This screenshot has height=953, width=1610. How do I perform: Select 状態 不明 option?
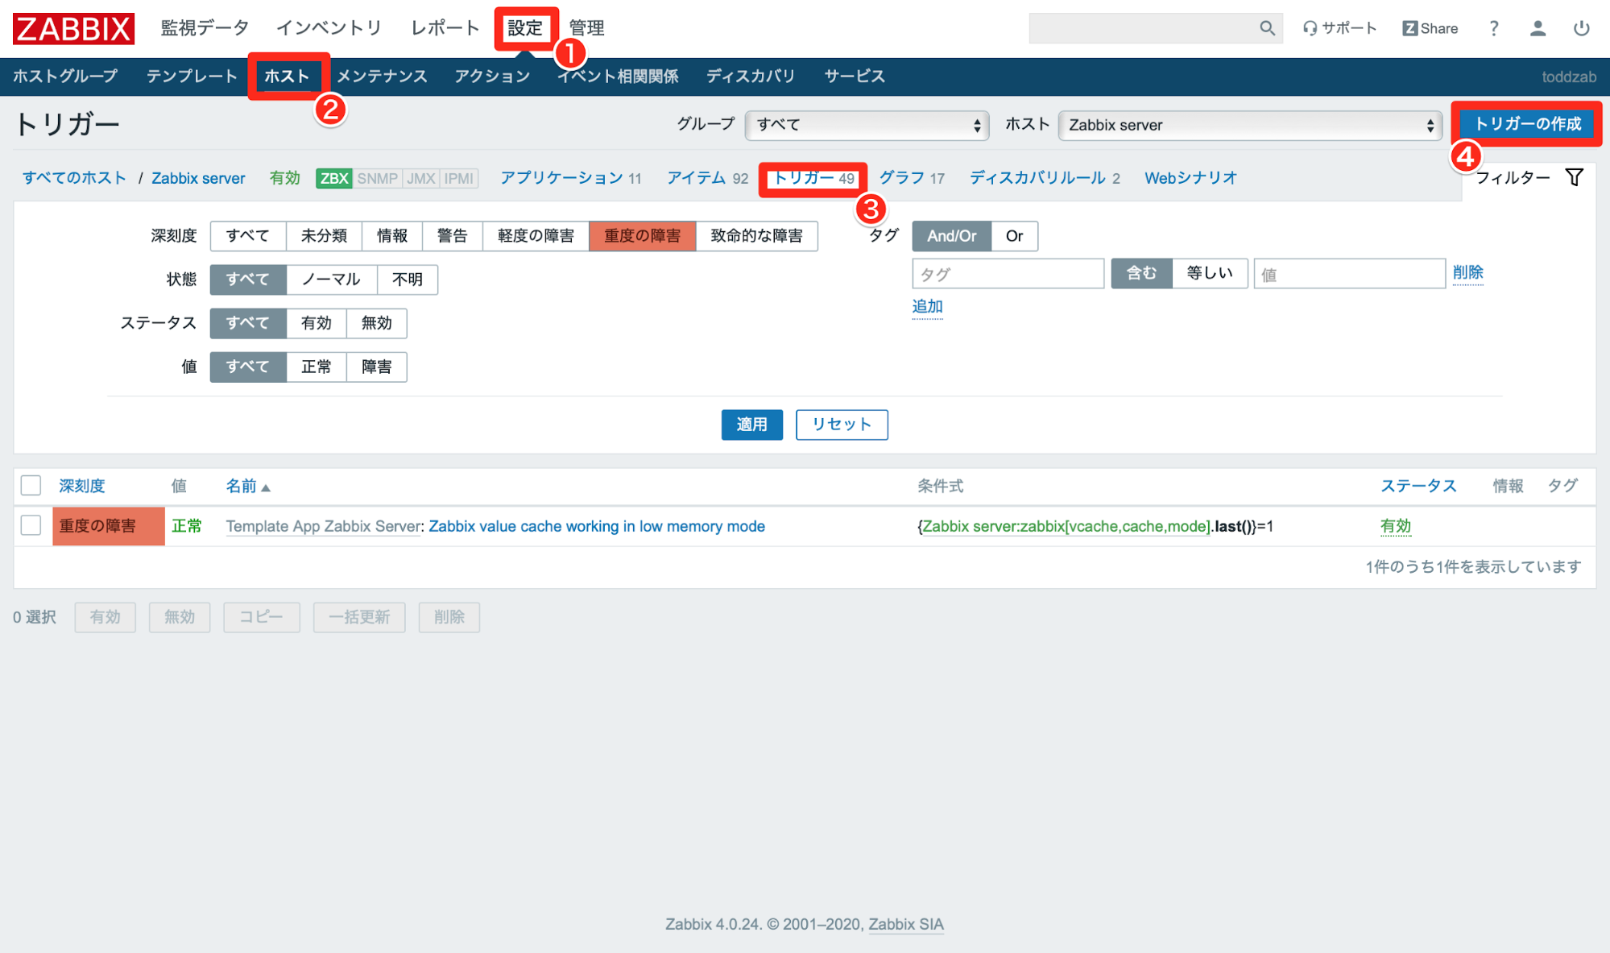(408, 280)
